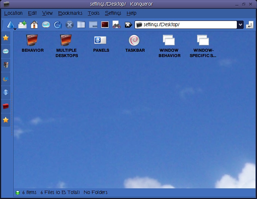257x199 pixels.
Task: Open the Network globe sidebar tab
Action: [6, 92]
